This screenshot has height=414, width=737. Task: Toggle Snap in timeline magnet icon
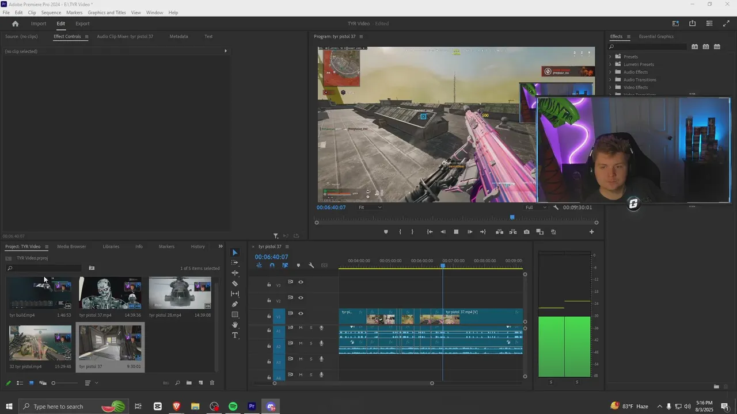pos(272,265)
